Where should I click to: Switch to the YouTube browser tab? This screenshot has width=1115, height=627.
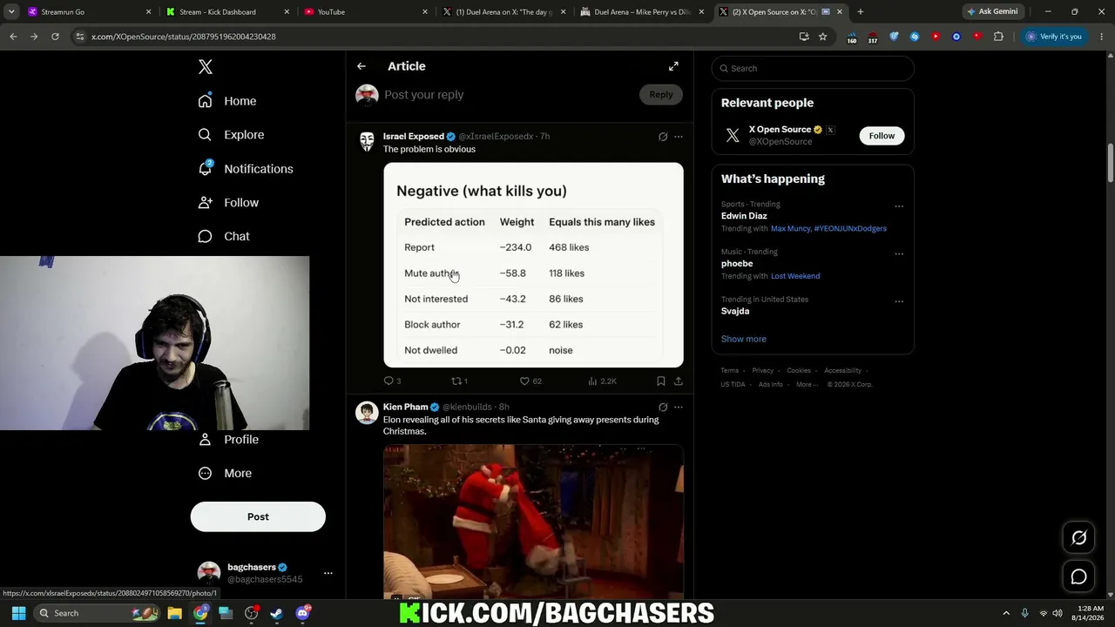[x=366, y=12]
